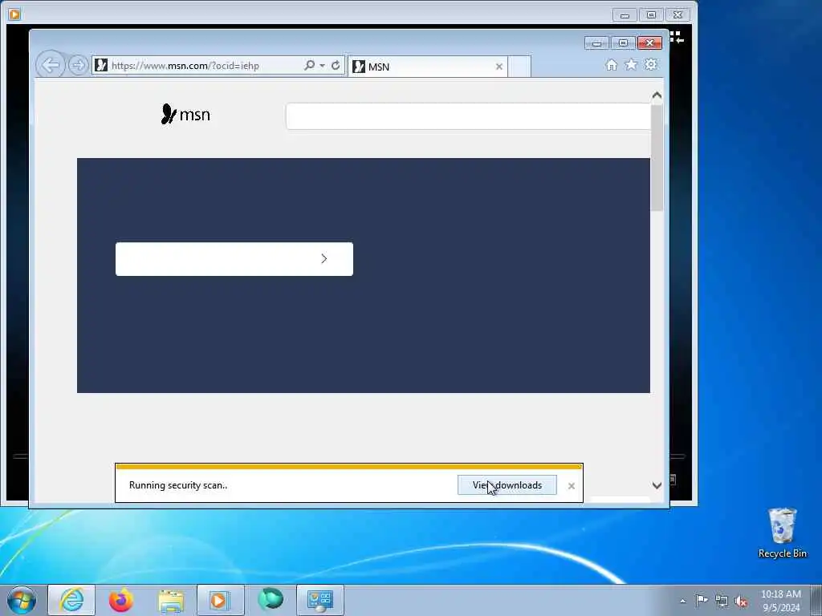Click the View downloads button
Image resolution: width=822 pixels, height=616 pixels.
[x=507, y=485]
